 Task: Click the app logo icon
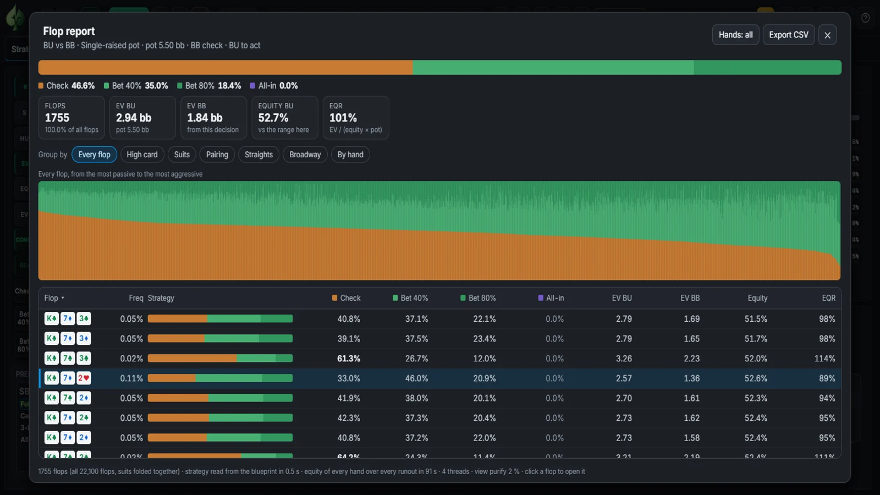(x=15, y=18)
